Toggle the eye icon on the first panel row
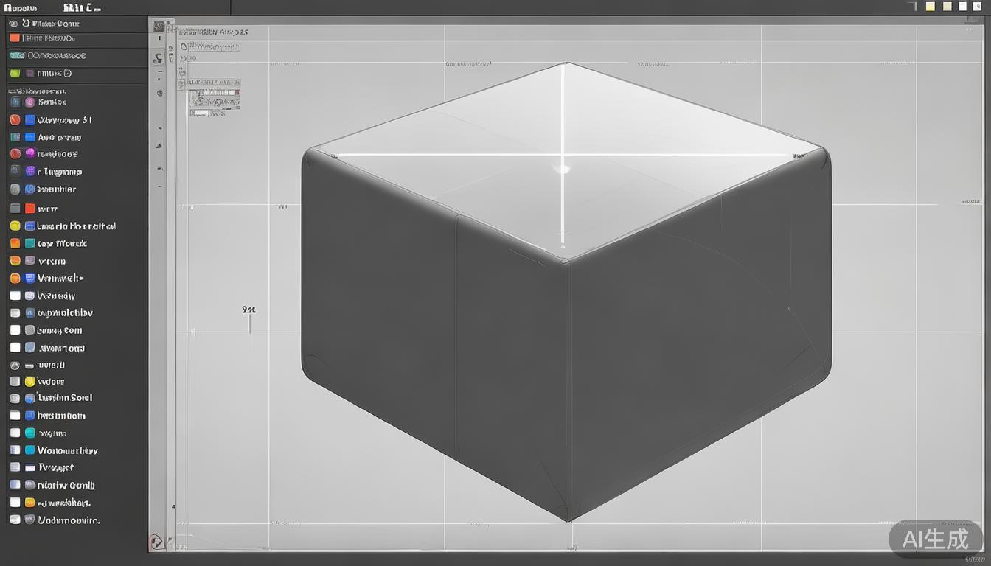Screen dimensions: 991x566 [x=13, y=24]
